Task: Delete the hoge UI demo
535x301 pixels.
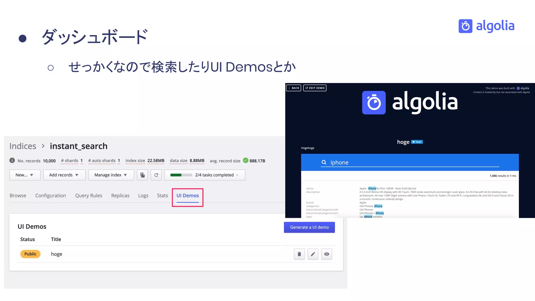Action: (299, 254)
